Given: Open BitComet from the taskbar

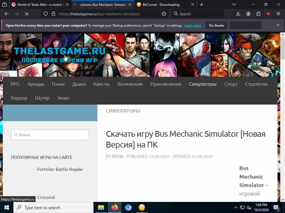Looking at the screenshot, I should [142, 207].
